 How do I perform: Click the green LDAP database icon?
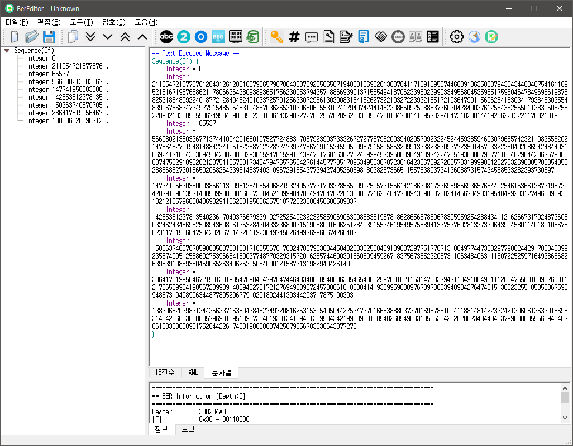(252, 37)
